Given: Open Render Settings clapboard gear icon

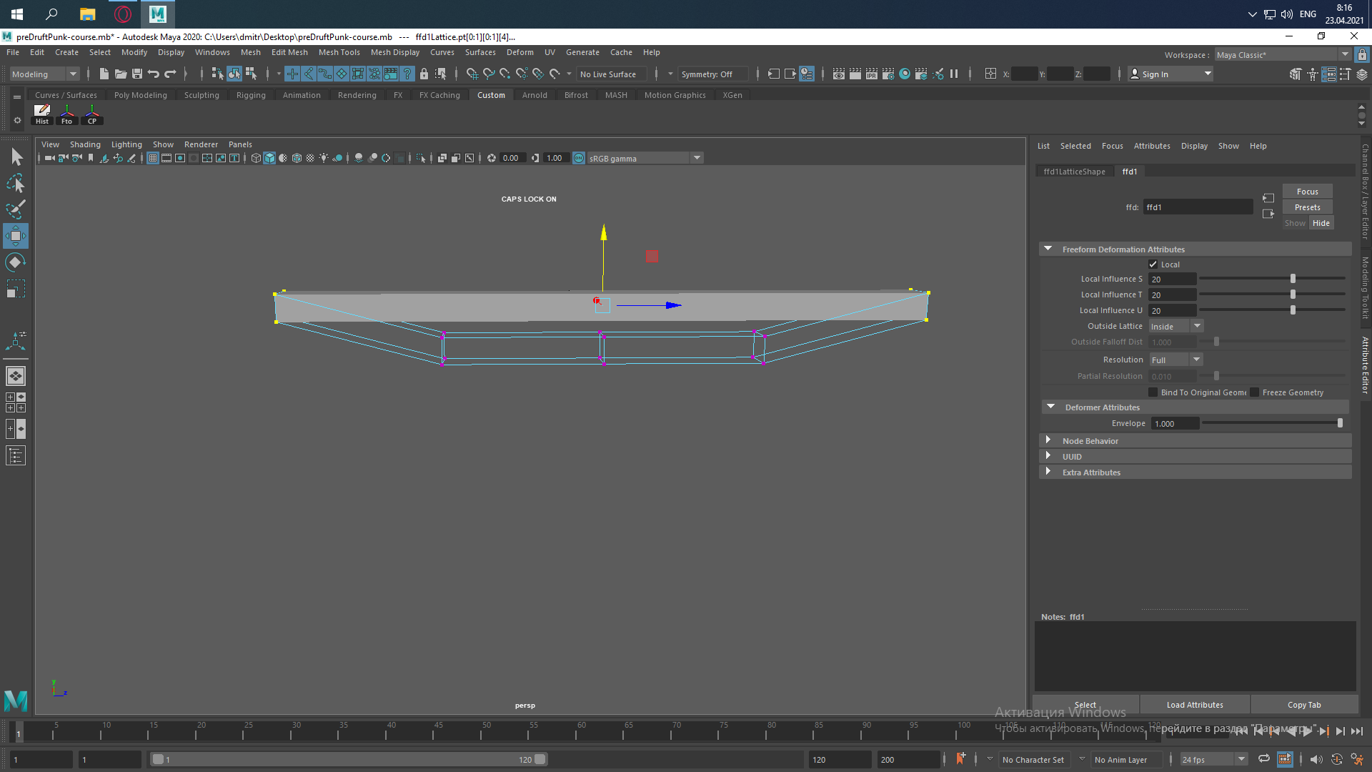Looking at the screenshot, I should point(888,74).
